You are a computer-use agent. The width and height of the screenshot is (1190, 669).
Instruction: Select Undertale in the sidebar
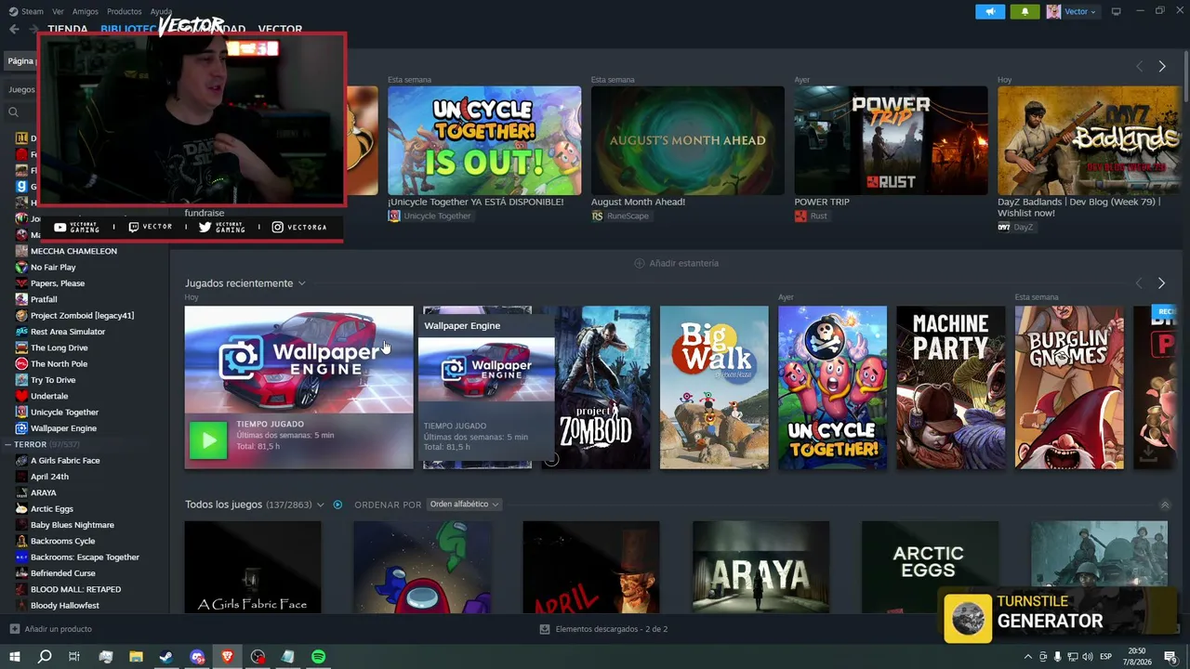pos(49,396)
